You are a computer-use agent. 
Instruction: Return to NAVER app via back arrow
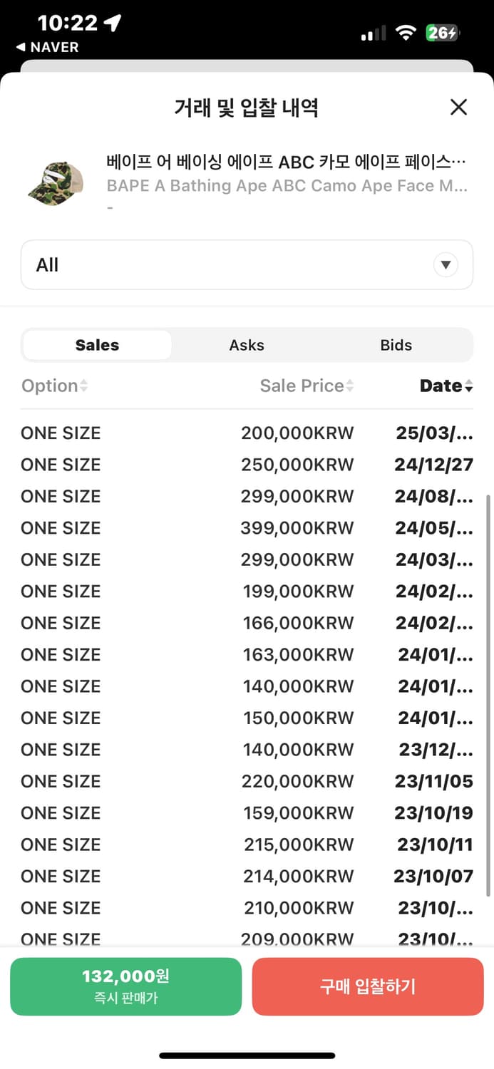point(47,48)
